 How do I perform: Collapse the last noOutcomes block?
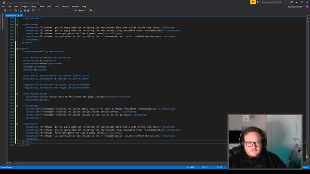[x=17, y=124]
